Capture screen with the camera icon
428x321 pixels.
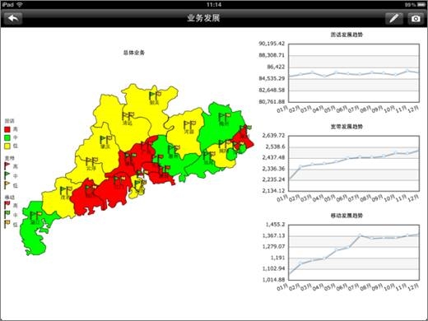tap(416, 18)
